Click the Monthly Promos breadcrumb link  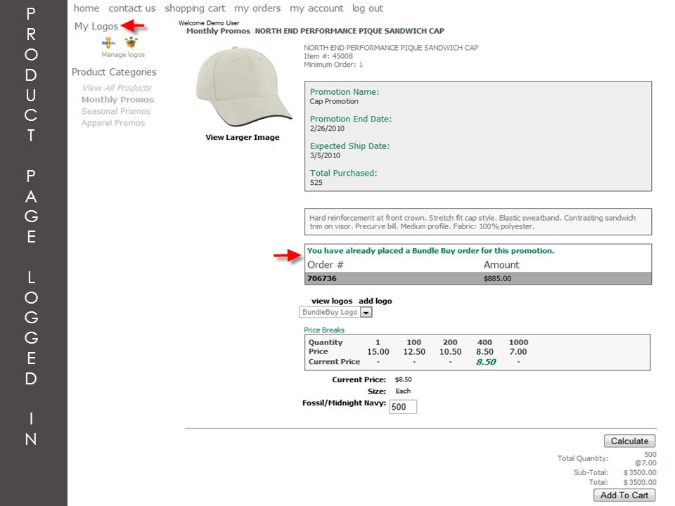tap(218, 31)
